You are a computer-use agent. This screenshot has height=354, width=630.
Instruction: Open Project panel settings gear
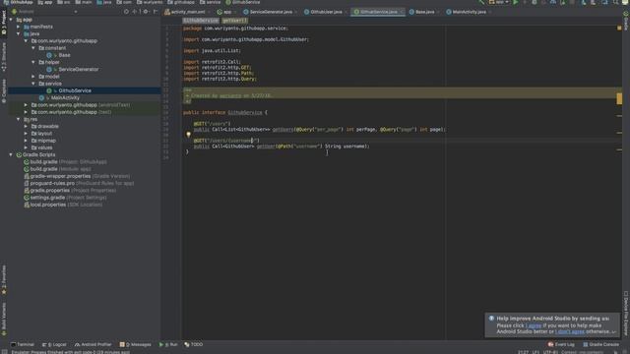point(146,12)
